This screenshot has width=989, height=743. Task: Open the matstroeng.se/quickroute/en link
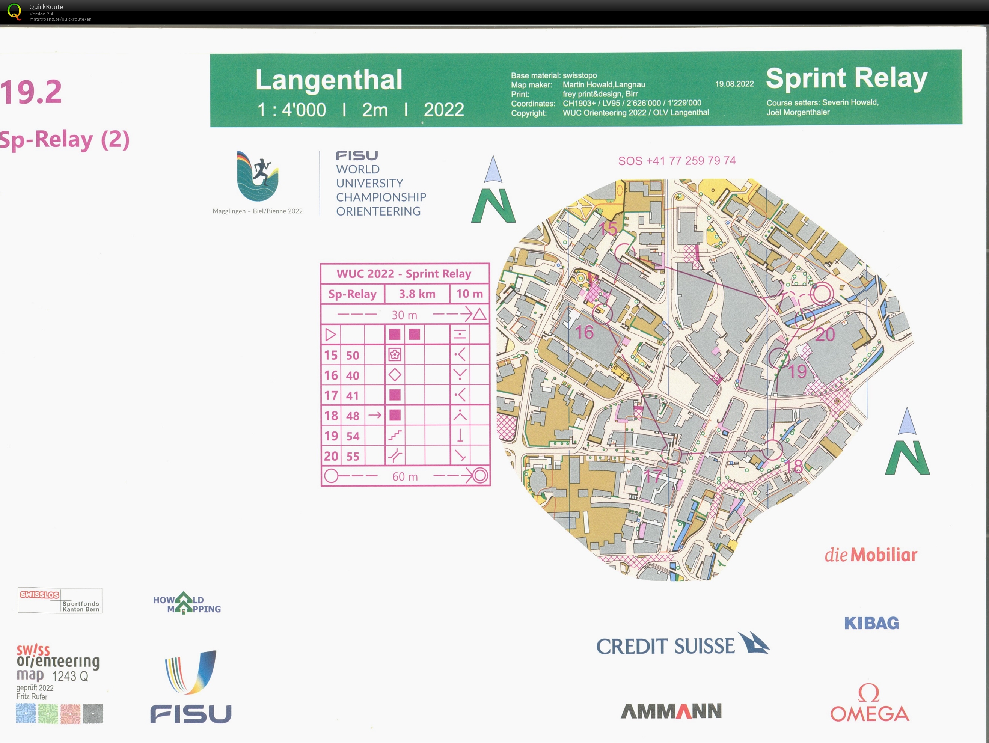click(60, 19)
